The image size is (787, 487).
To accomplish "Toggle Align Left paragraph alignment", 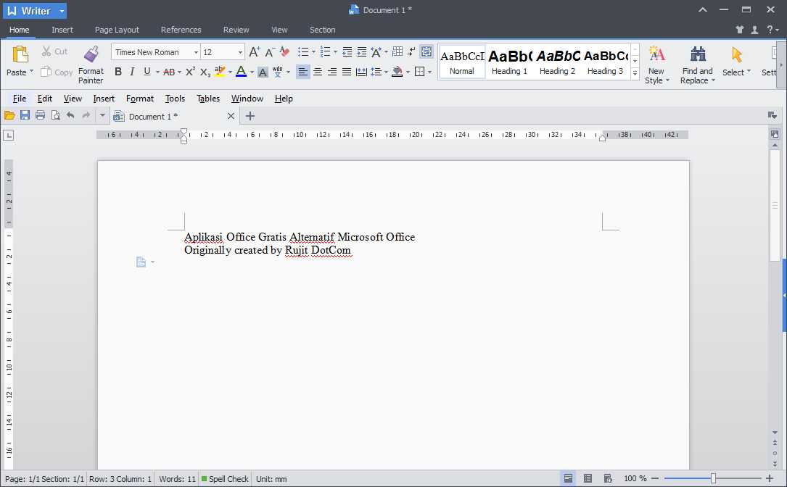I will coord(302,72).
